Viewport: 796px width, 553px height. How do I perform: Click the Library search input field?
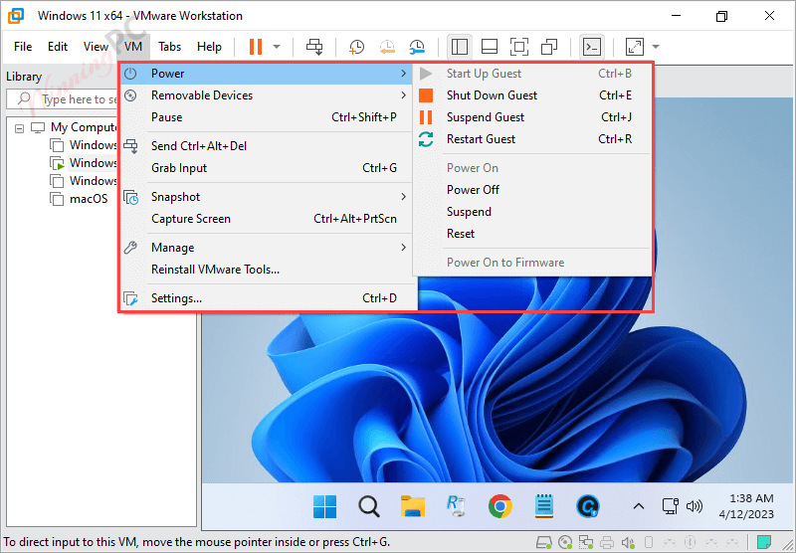point(62,99)
